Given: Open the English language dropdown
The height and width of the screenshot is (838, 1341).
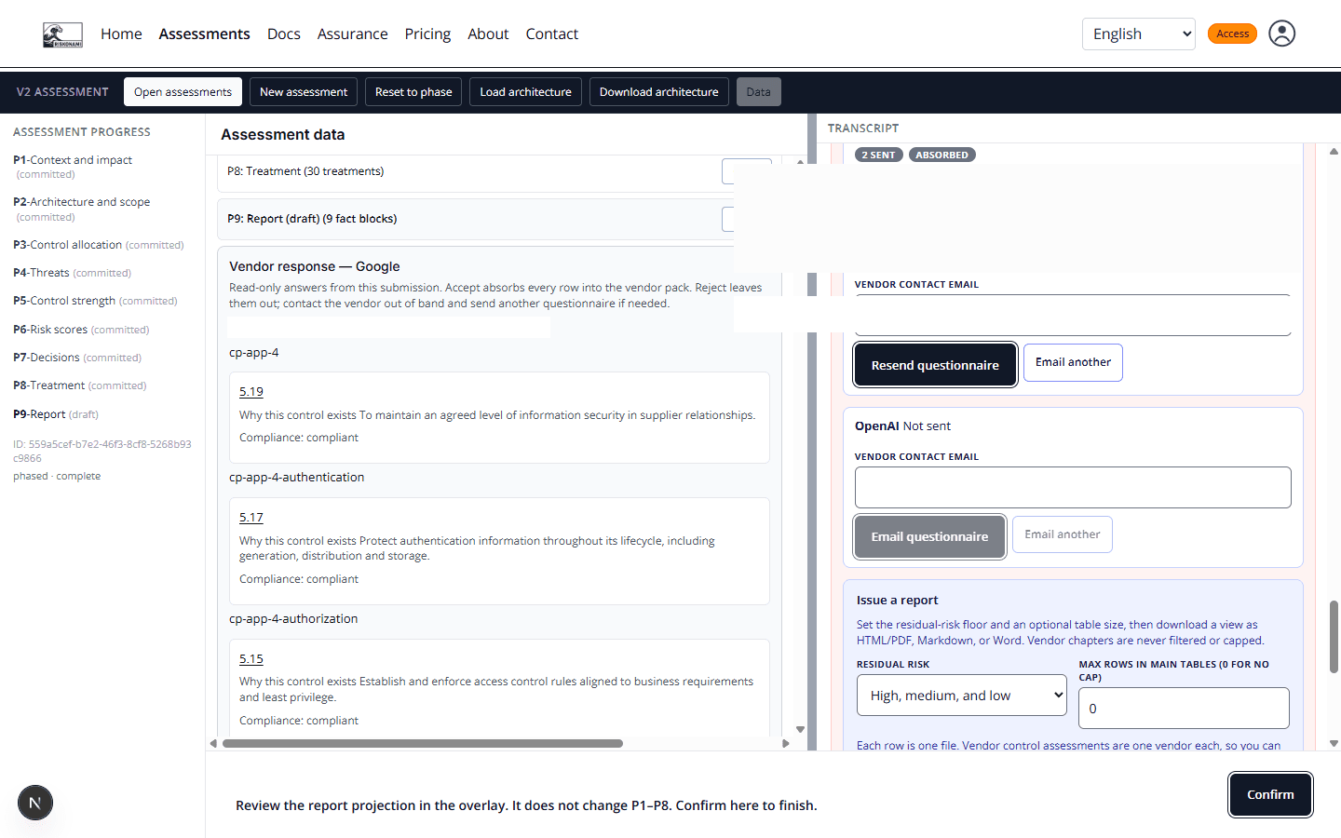Looking at the screenshot, I should pos(1138,34).
